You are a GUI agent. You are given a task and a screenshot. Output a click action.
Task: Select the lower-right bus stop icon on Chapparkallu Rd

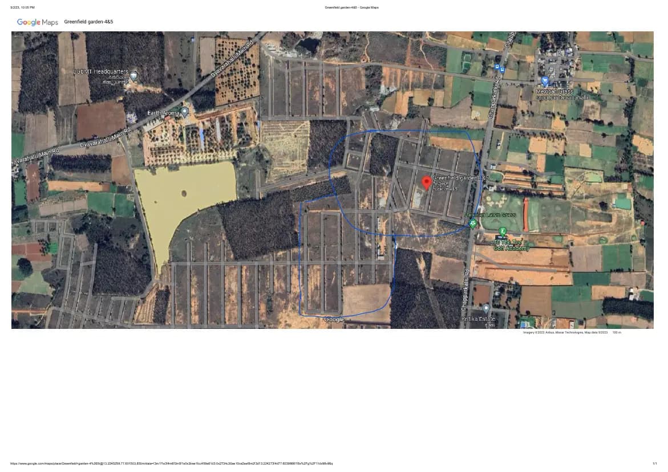[x=502, y=70]
